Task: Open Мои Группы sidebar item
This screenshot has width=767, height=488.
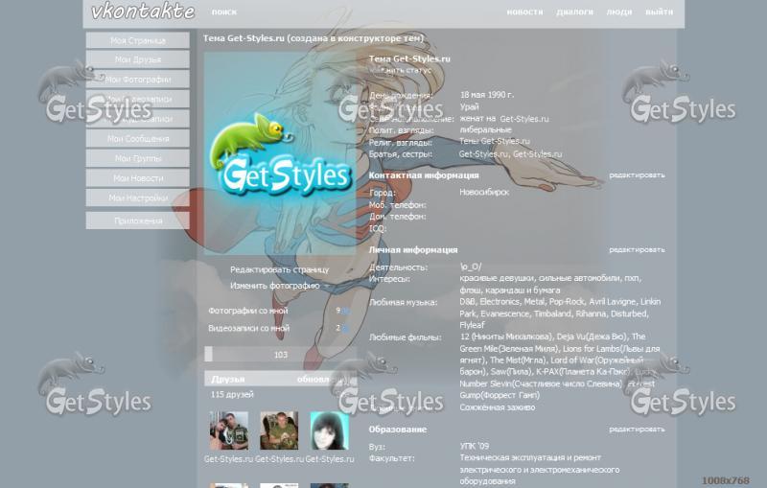Action: pos(137,158)
